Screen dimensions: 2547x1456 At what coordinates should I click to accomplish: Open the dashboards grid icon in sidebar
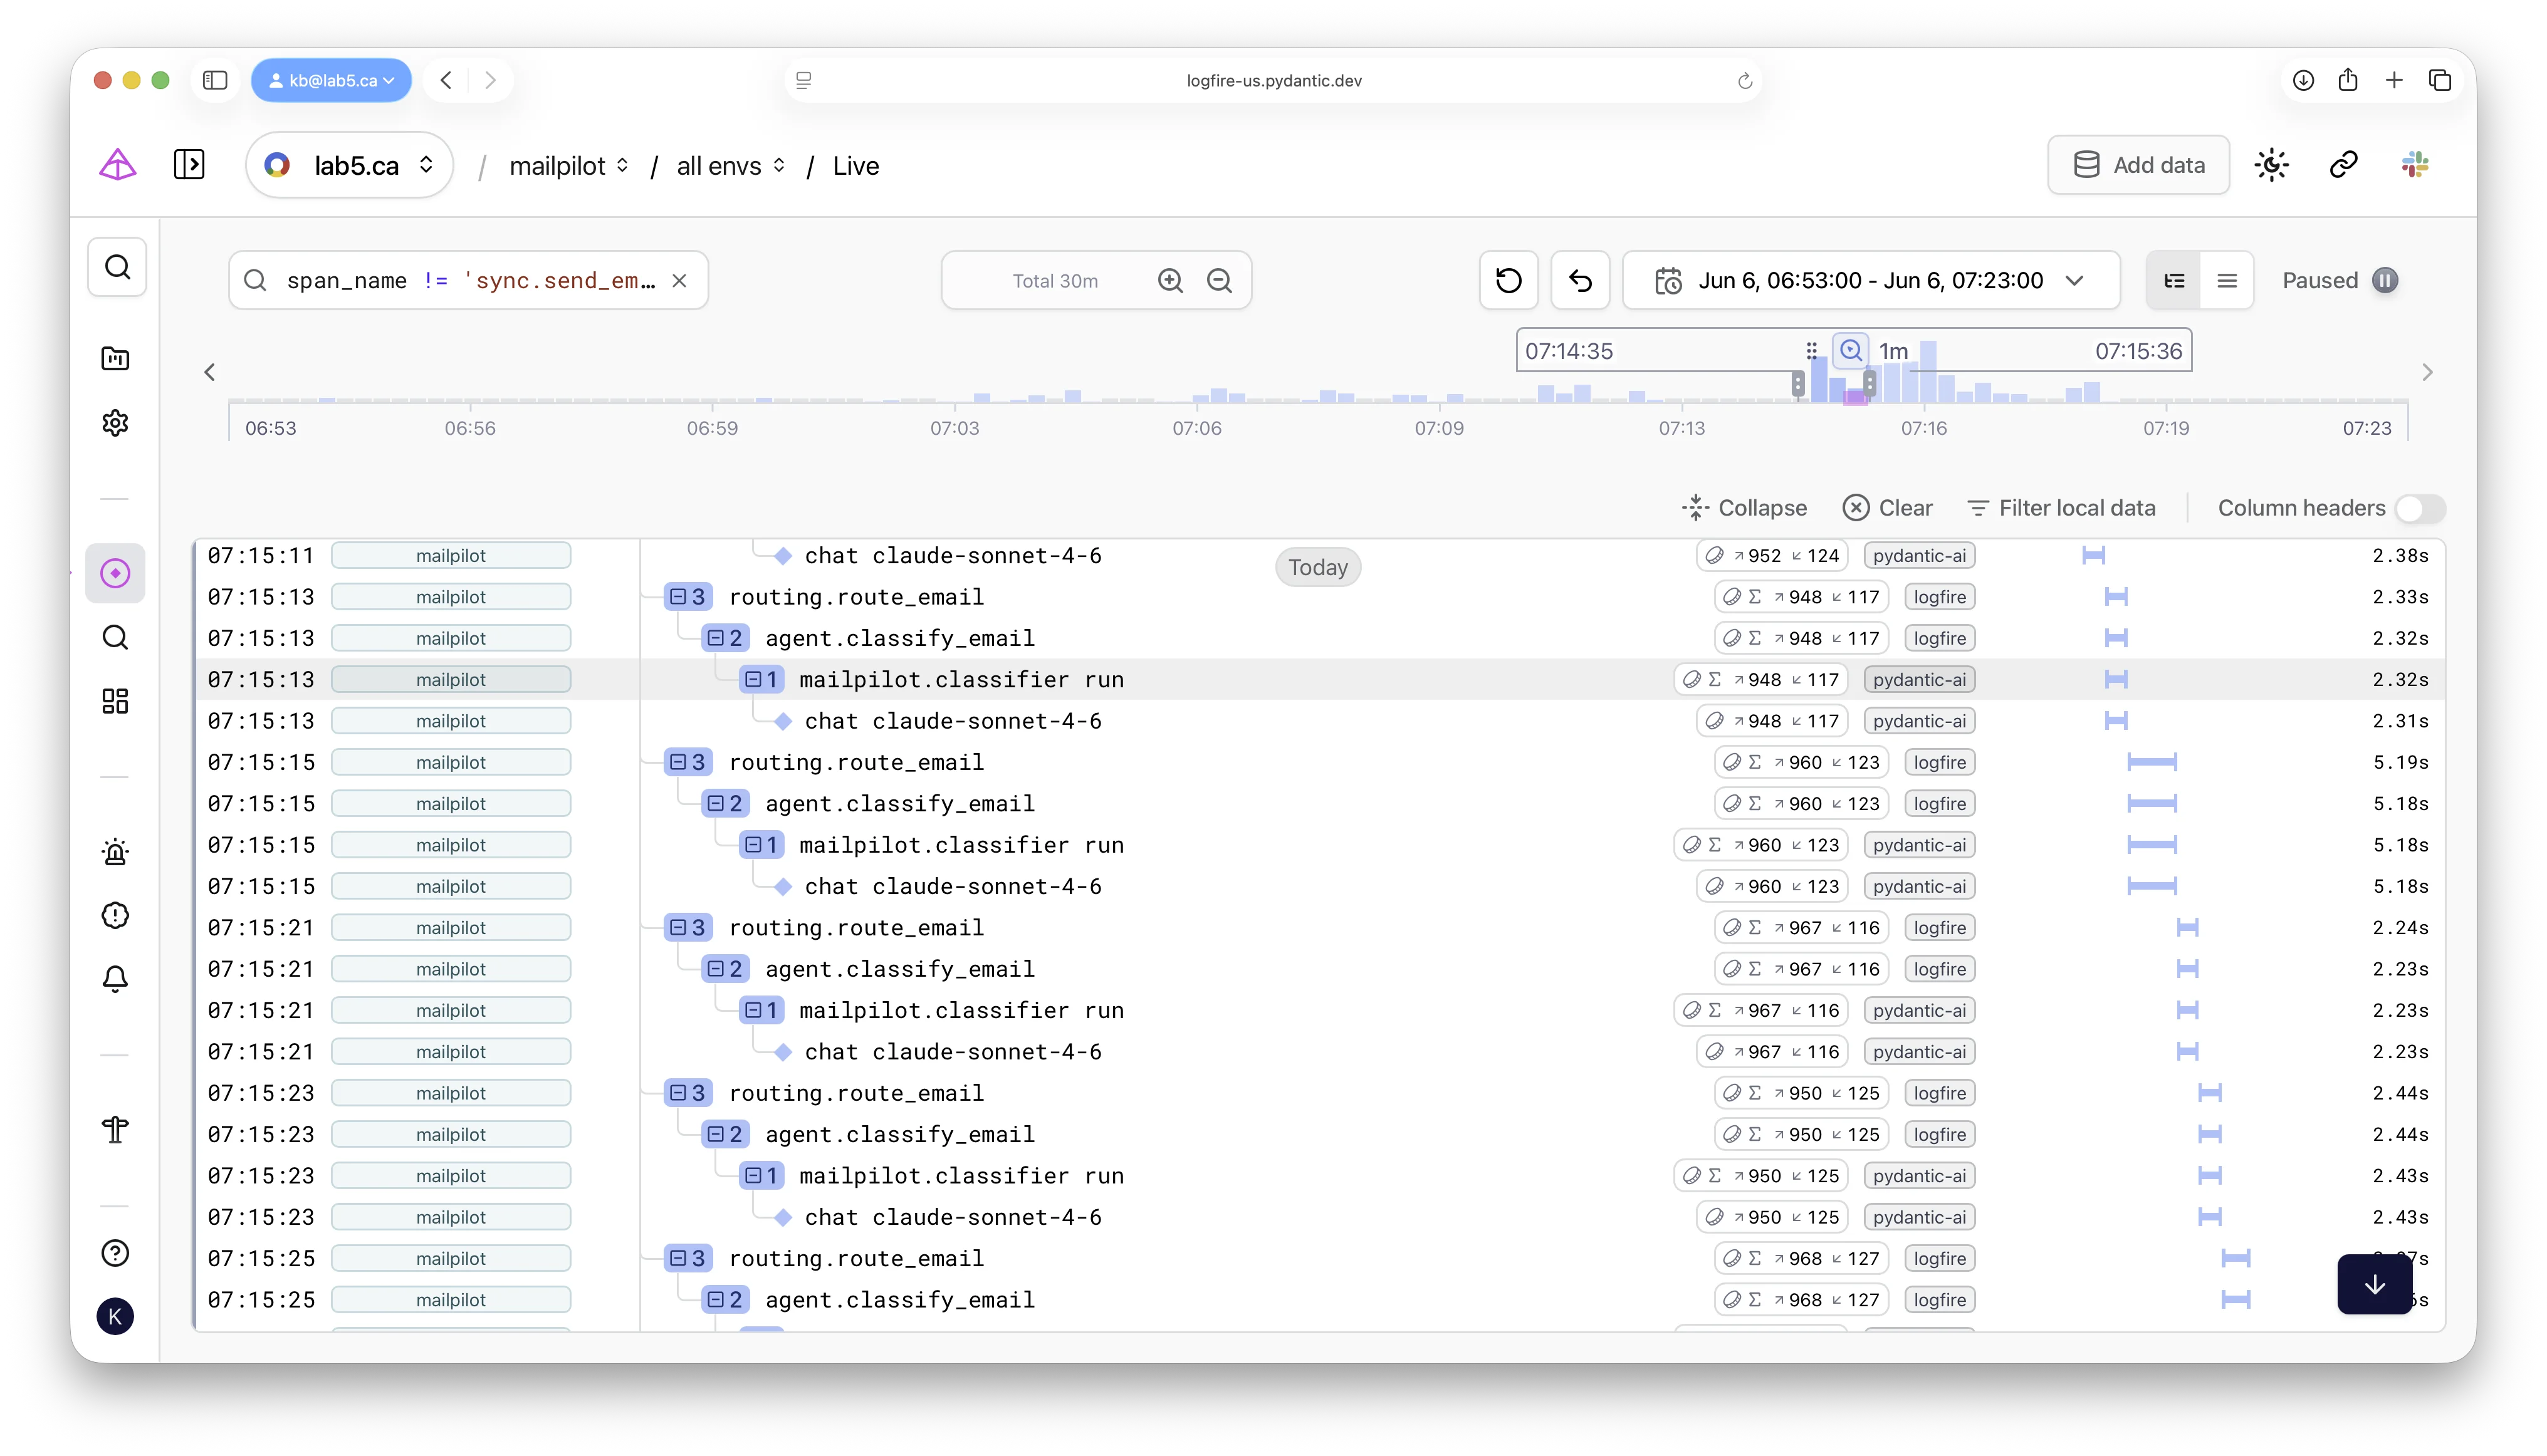point(115,701)
